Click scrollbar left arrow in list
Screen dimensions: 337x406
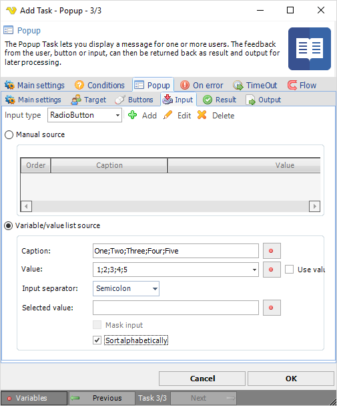[x=26, y=207]
